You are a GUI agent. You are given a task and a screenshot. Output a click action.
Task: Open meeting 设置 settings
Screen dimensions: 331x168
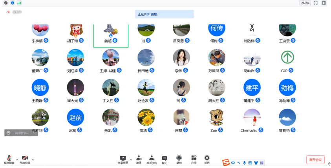point(207,159)
